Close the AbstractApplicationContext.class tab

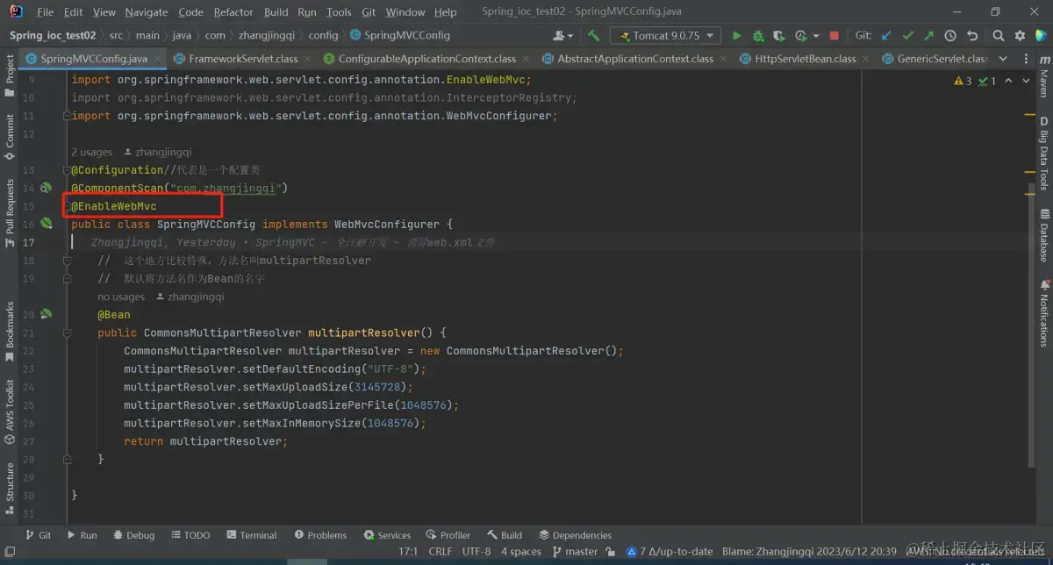point(723,59)
